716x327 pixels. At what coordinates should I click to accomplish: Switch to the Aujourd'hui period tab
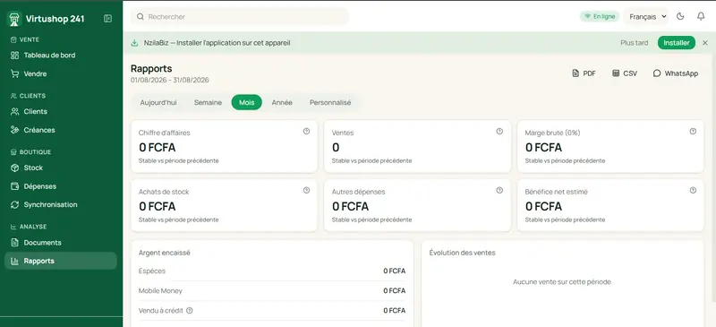(x=158, y=102)
